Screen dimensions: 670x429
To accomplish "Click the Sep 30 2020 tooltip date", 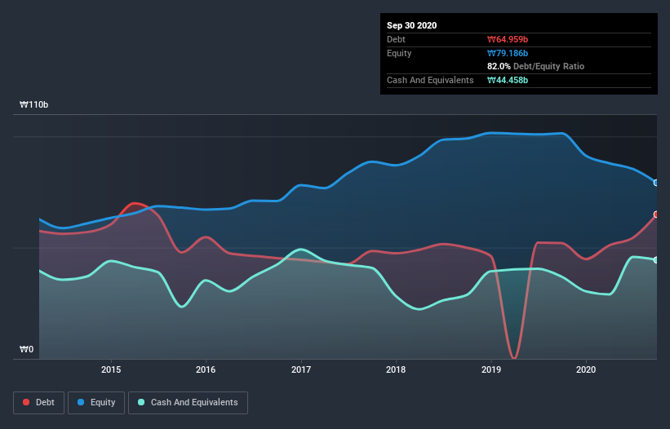I will [x=411, y=25].
